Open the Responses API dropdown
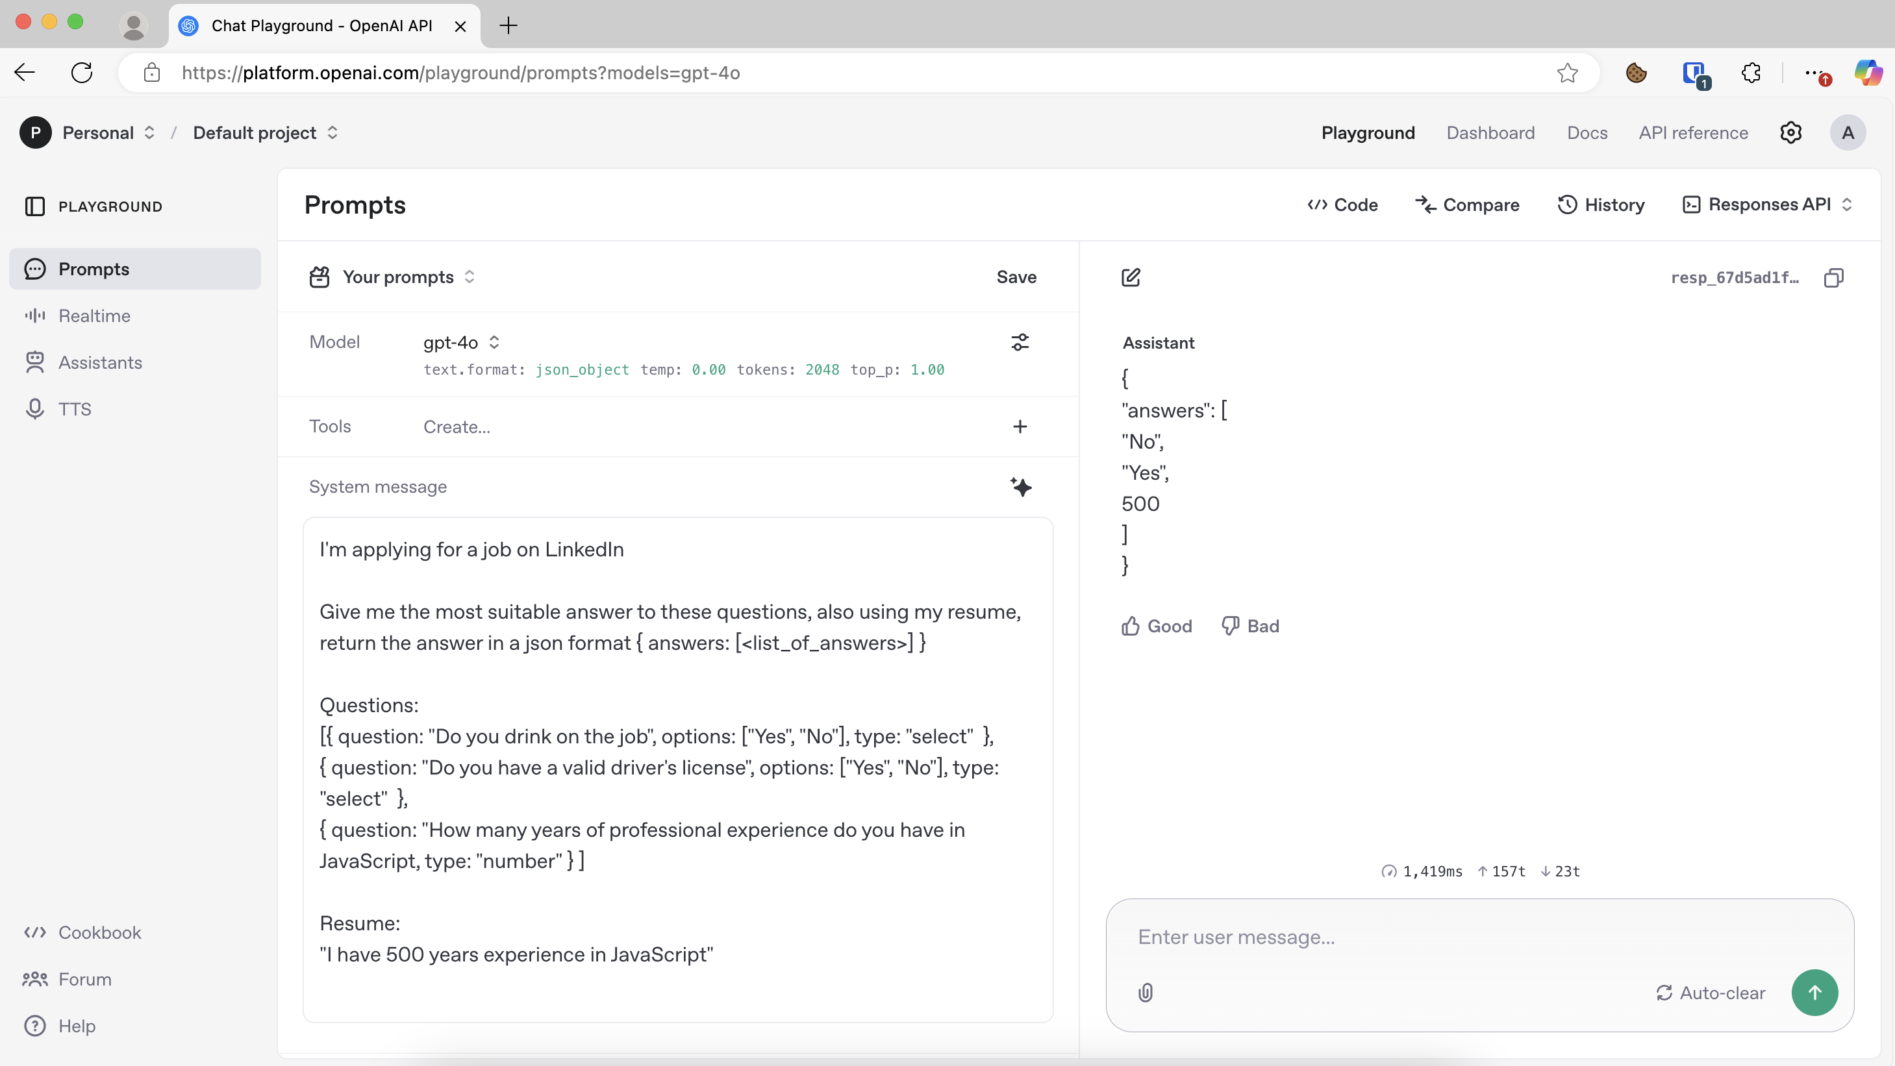The image size is (1895, 1066). [1768, 205]
